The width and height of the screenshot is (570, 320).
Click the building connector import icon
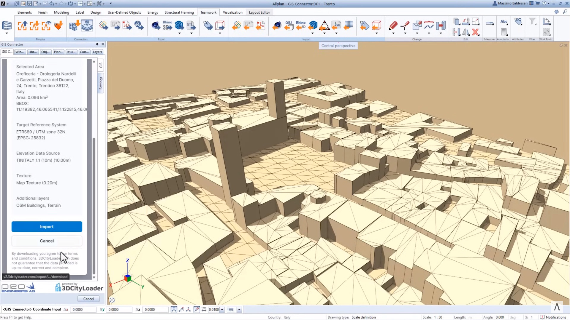point(74,25)
